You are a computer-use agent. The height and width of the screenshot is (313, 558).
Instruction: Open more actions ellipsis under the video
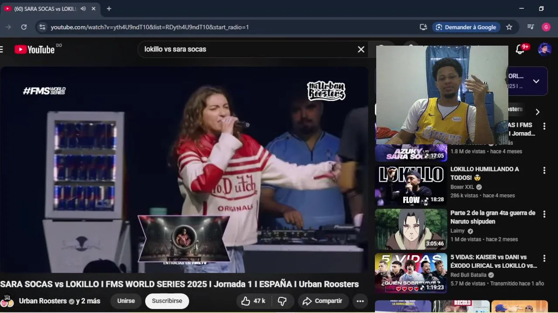[x=360, y=301]
